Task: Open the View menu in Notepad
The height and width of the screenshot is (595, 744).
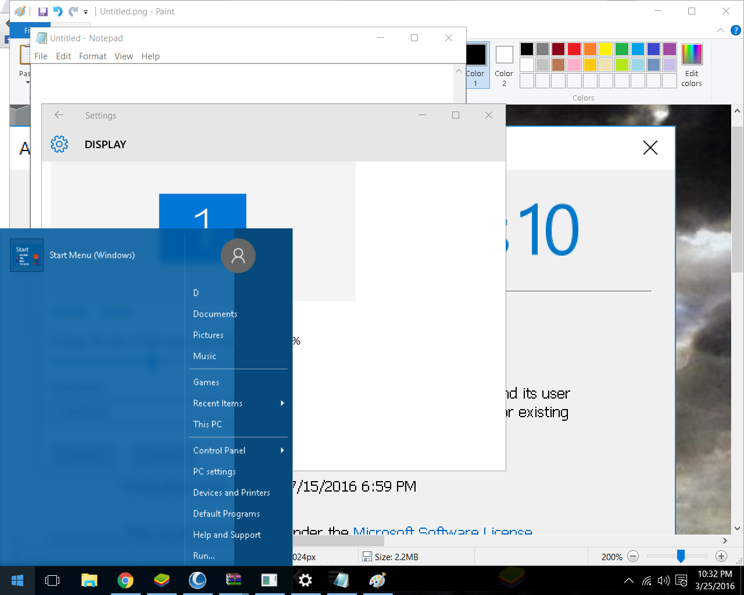Action: coord(124,56)
